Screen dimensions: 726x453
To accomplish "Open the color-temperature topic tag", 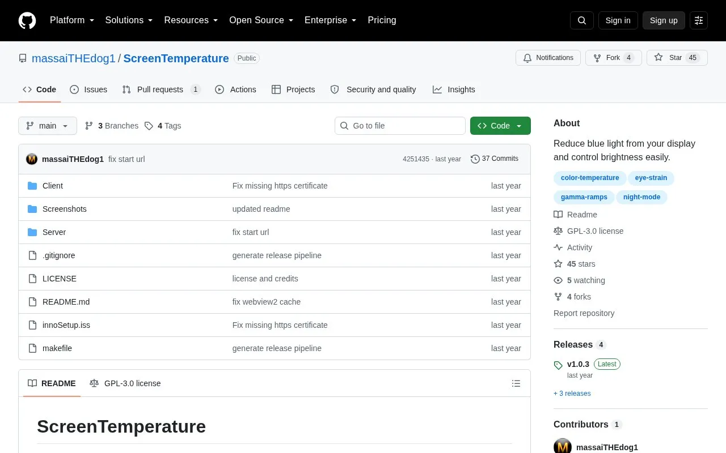I will (590, 178).
